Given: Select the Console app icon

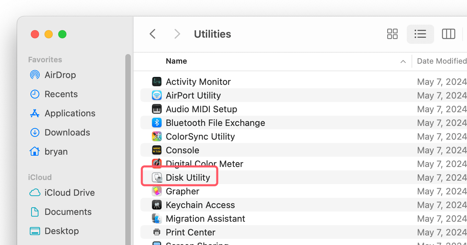Looking at the screenshot, I should tap(156, 150).
